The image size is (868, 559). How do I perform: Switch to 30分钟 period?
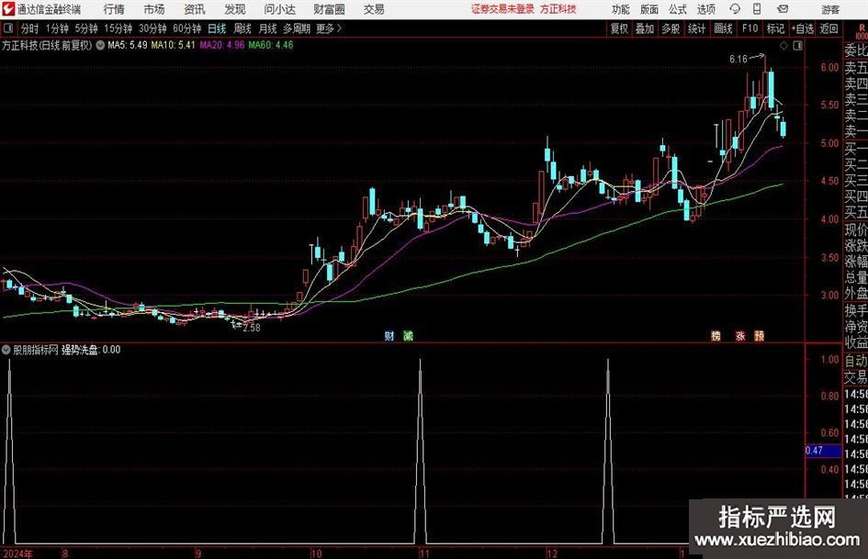click(152, 28)
